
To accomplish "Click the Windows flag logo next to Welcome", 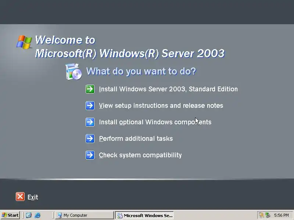I will tap(24, 42).
